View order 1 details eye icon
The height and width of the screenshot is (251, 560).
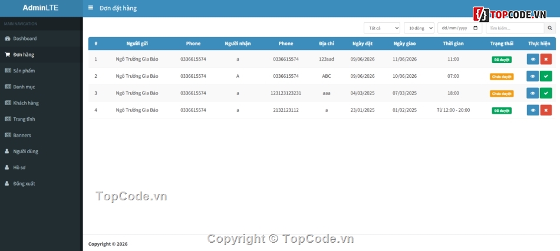(x=533, y=60)
